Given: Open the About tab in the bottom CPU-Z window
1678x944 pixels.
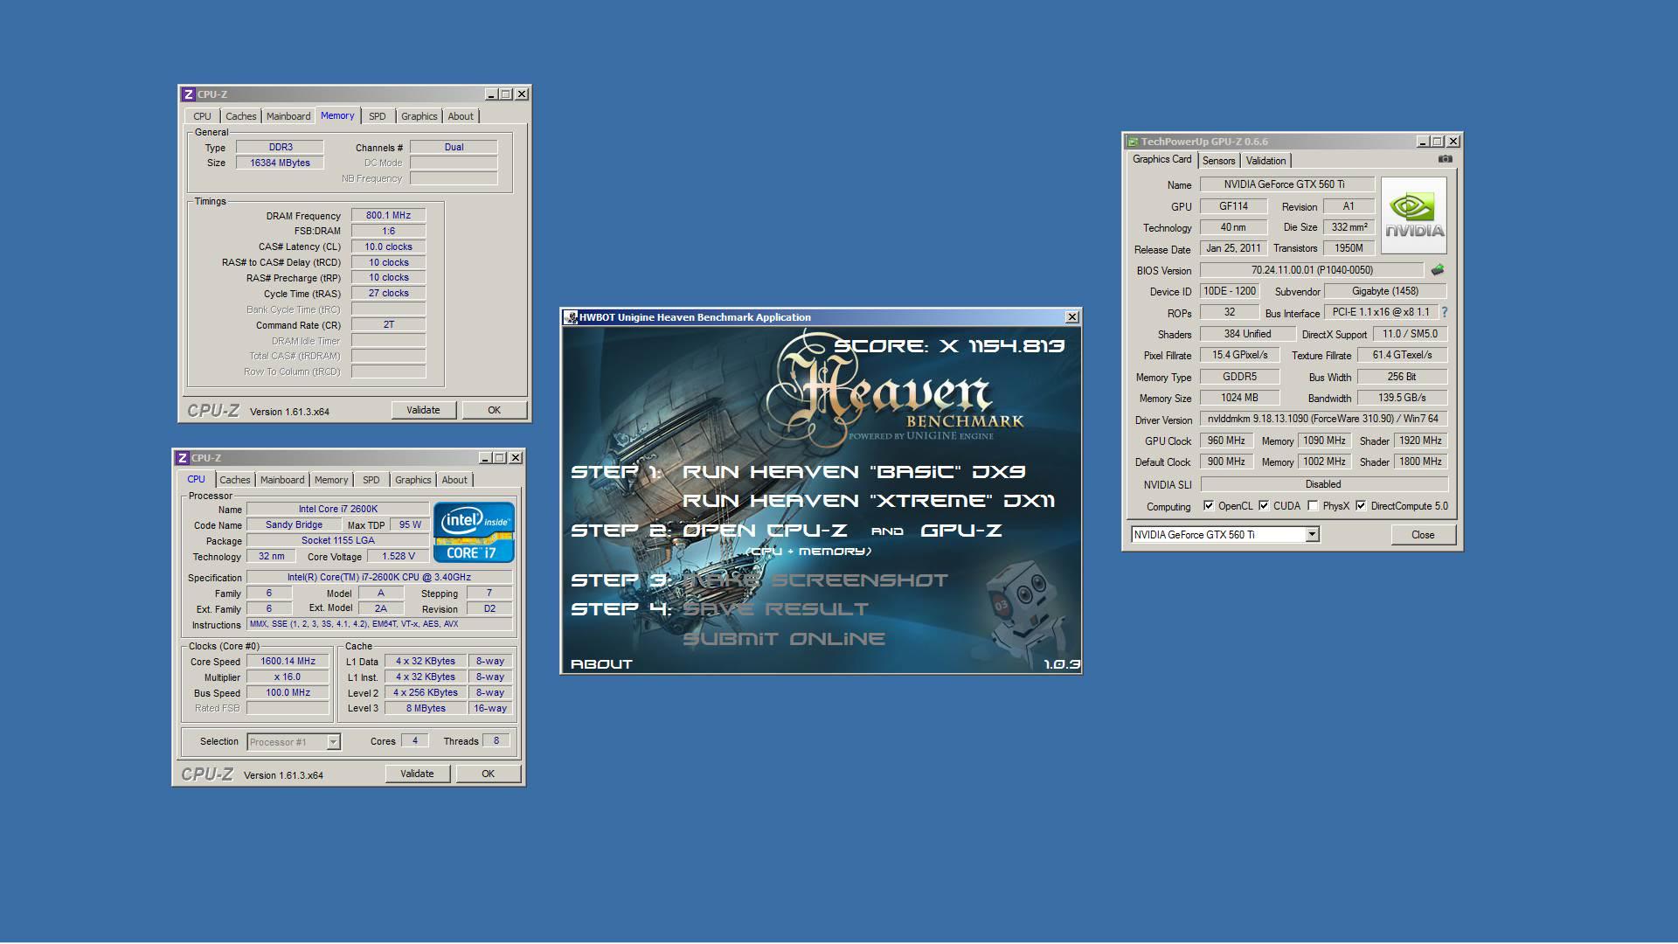Looking at the screenshot, I should [454, 480].
